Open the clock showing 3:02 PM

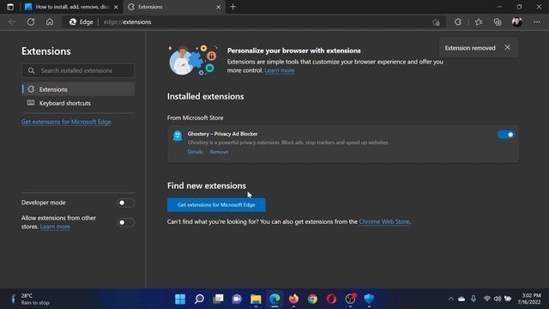click(x=529, y=299)
